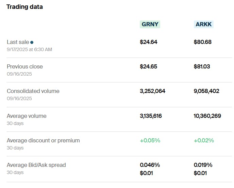Screen dimensions: 234x188
Task: Click the 09/16/2025 date under Consolidated volume
Action: [x=19, y=98]
